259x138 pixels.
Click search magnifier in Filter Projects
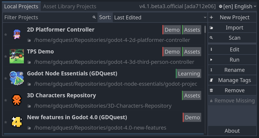[x=94, y=17]
